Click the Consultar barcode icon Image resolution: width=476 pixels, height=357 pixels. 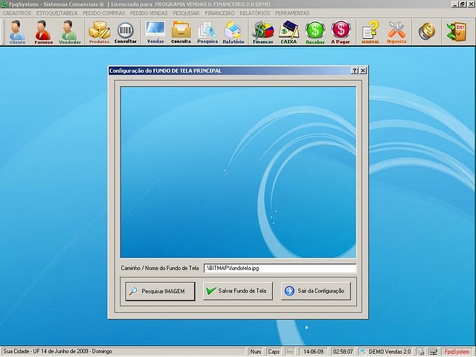(x=125, y=32)
